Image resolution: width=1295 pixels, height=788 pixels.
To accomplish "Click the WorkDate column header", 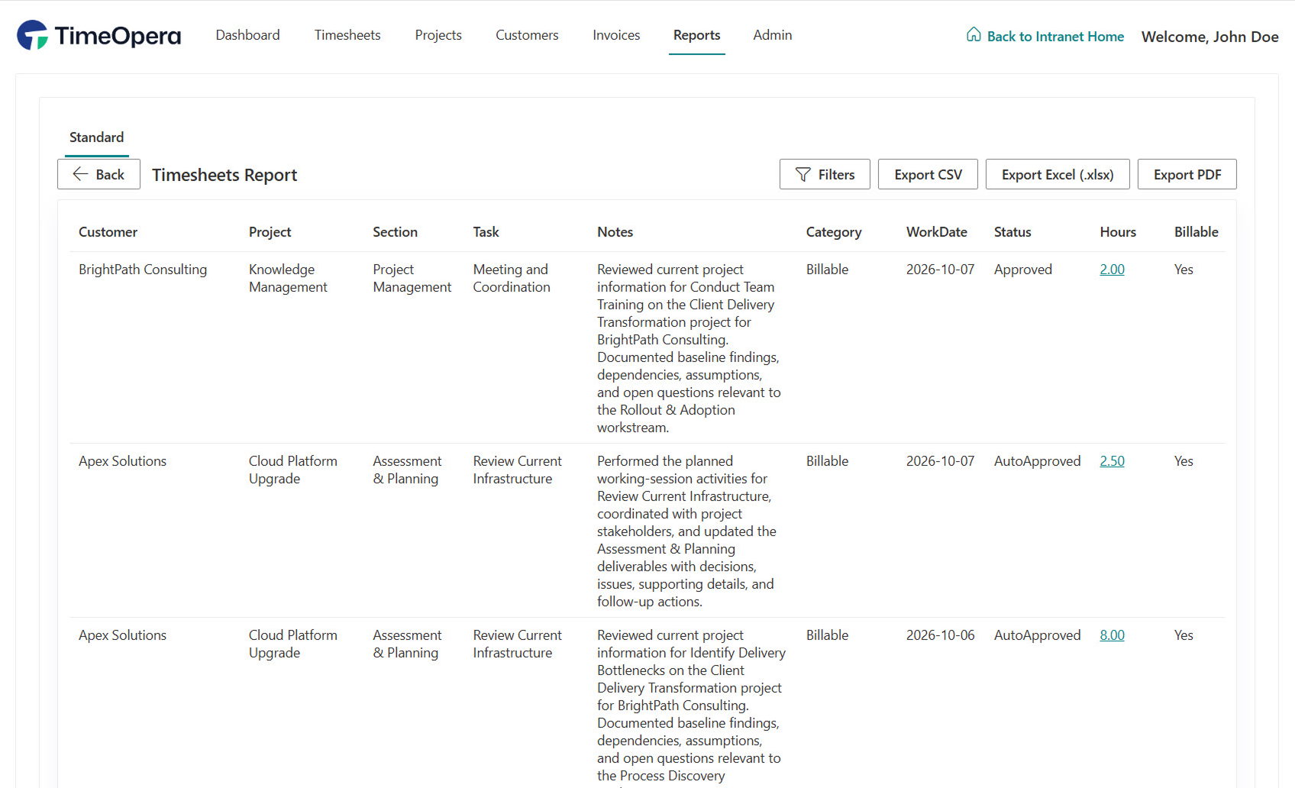I will click(936, 232).
